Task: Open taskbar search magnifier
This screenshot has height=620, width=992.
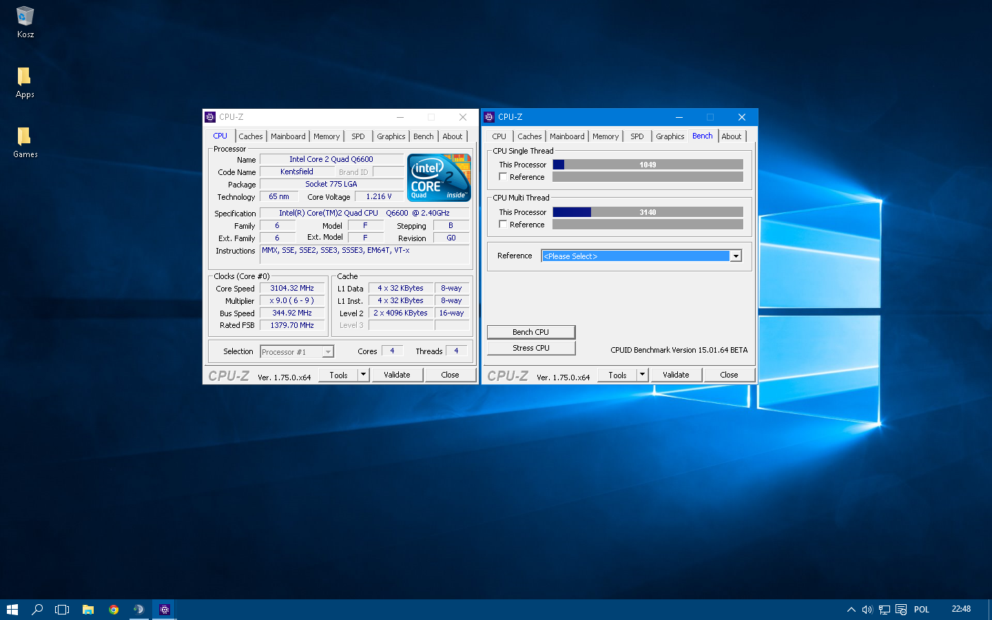Action: coord(37,610)
